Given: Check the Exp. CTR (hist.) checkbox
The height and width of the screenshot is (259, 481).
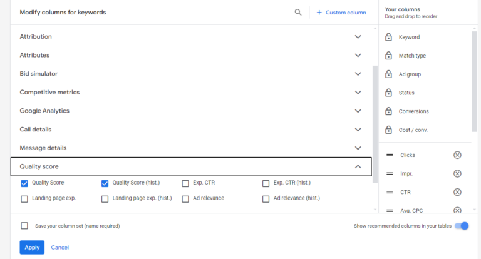Looking at the screenshot, I should tap(266, 183).
